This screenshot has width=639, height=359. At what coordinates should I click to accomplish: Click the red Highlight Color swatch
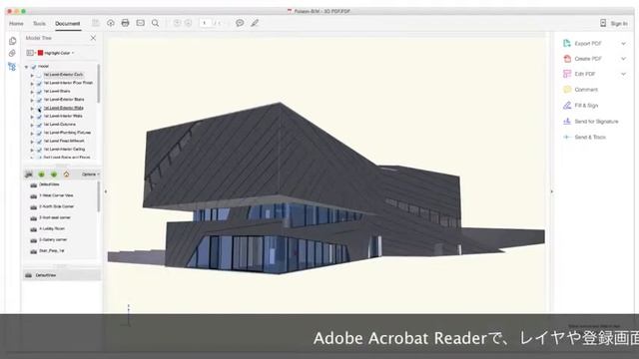[40, 53]
